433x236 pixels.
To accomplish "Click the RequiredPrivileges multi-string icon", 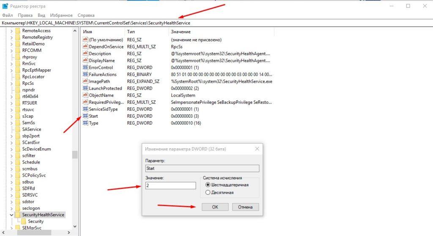I will coord(85,102).
